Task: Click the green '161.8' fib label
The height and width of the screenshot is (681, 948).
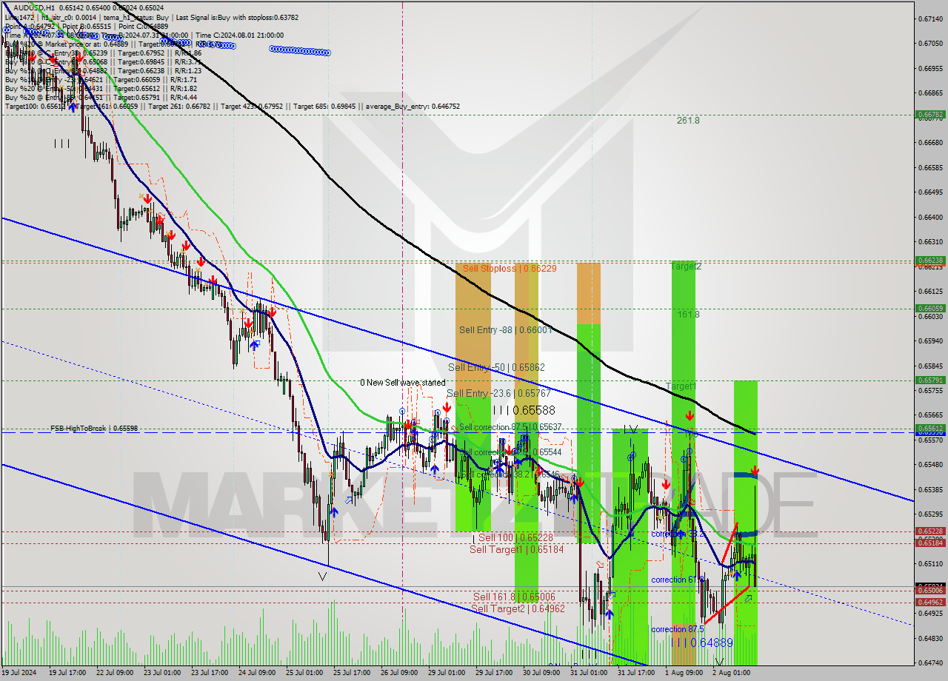Action: pyautogui.click(x=688, y=315)
